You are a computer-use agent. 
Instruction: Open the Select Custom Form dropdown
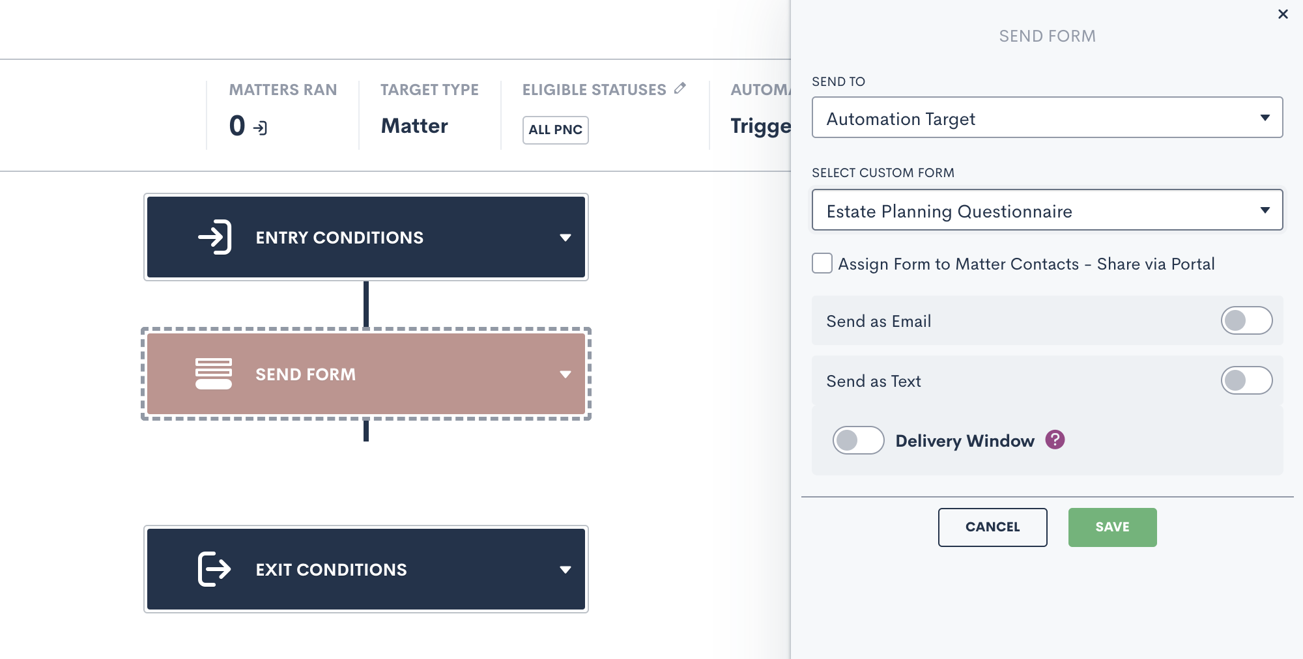point(1047,210)
